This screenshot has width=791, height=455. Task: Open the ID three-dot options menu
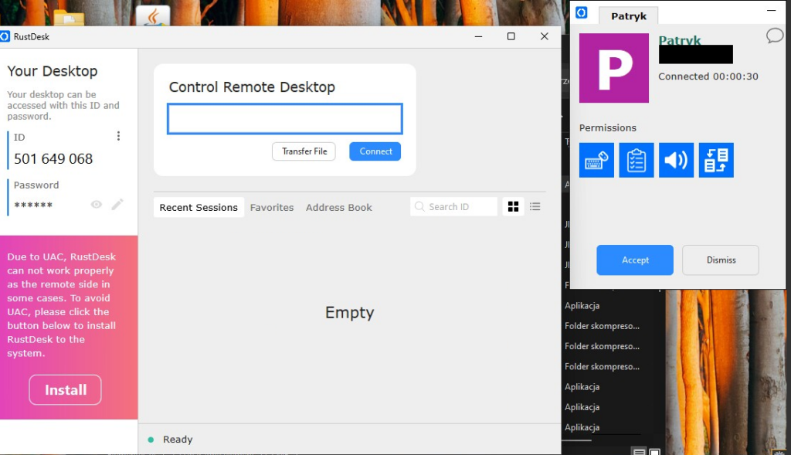tap(118, 137)
